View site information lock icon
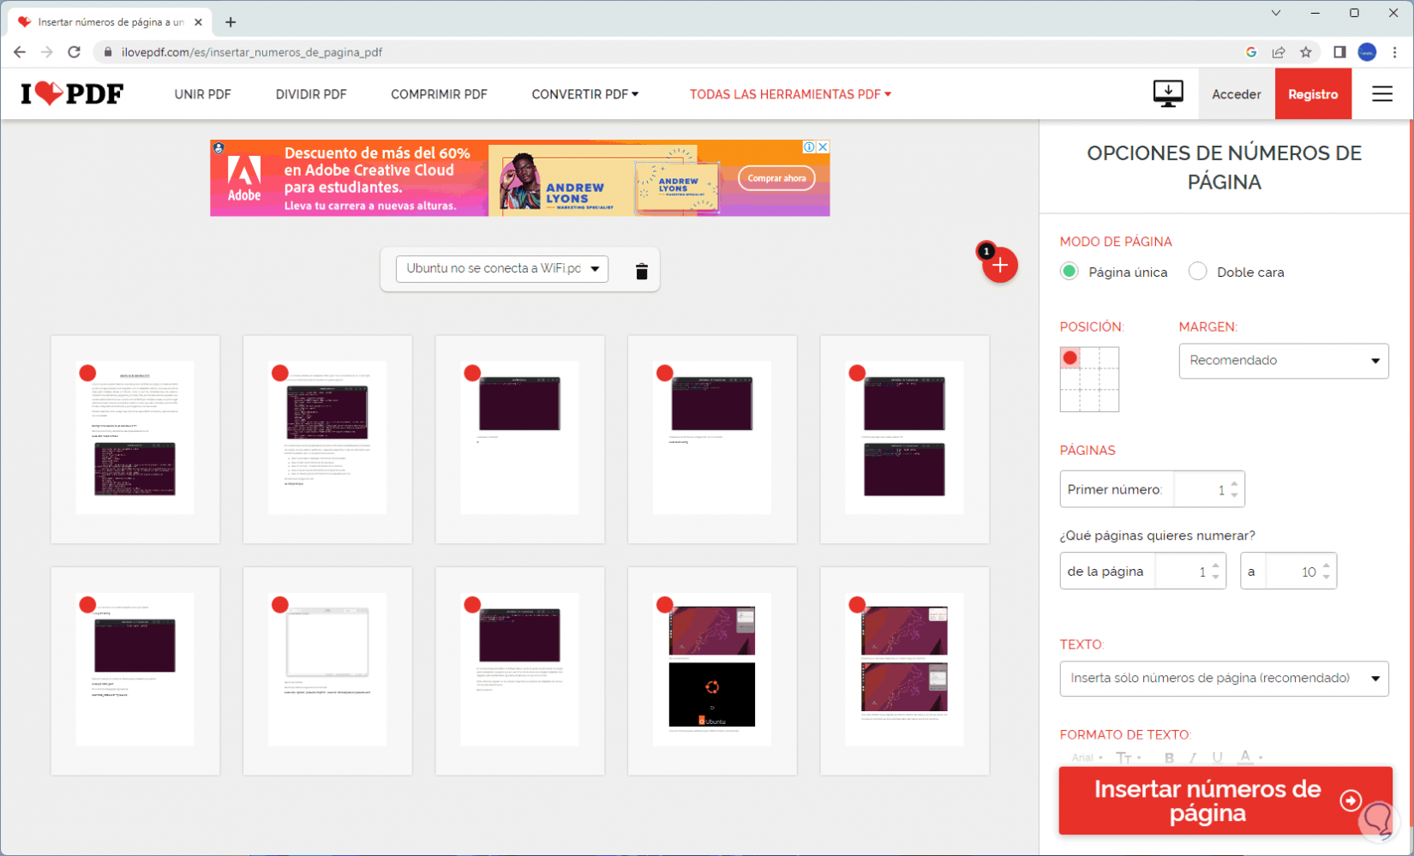Image resolution: width=1414 pixels, height=856 pixels. [108, 52]
